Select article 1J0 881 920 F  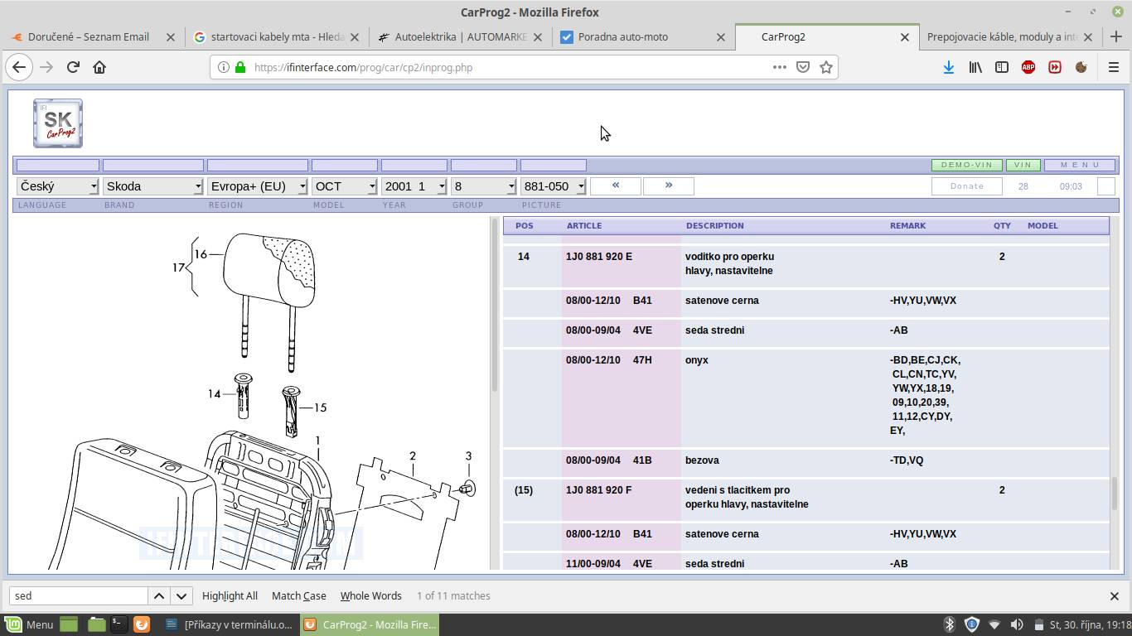tap(598, 490)
